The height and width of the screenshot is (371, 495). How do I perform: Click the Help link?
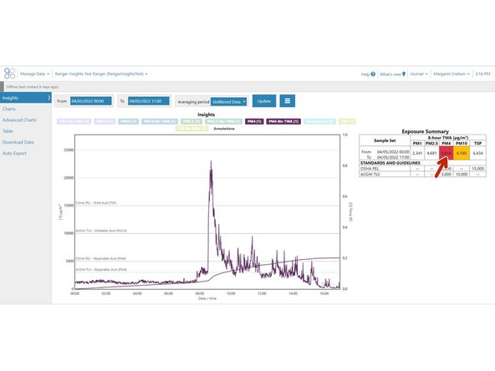[365, 74]
